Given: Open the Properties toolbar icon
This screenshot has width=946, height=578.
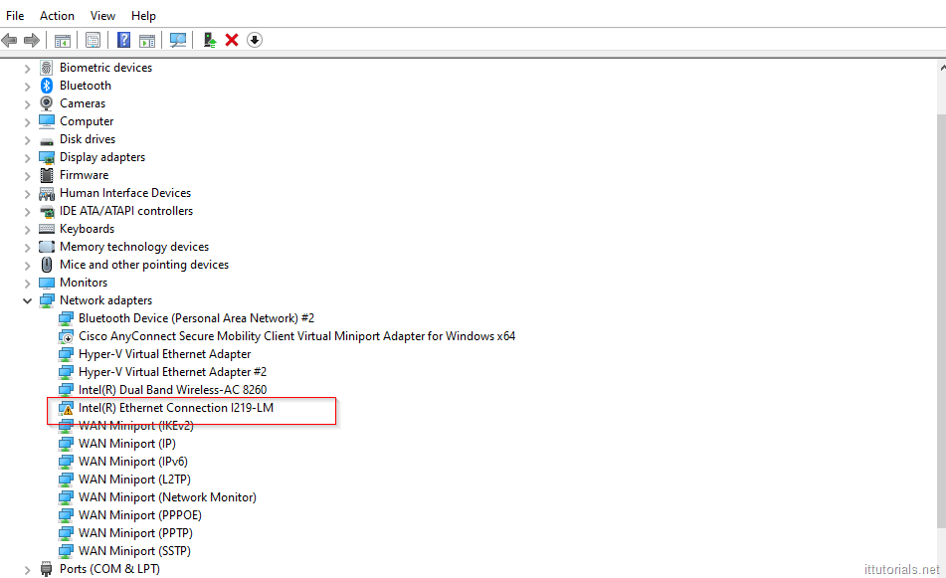Looking at the screenshot, I should click(x=93, y=41).
